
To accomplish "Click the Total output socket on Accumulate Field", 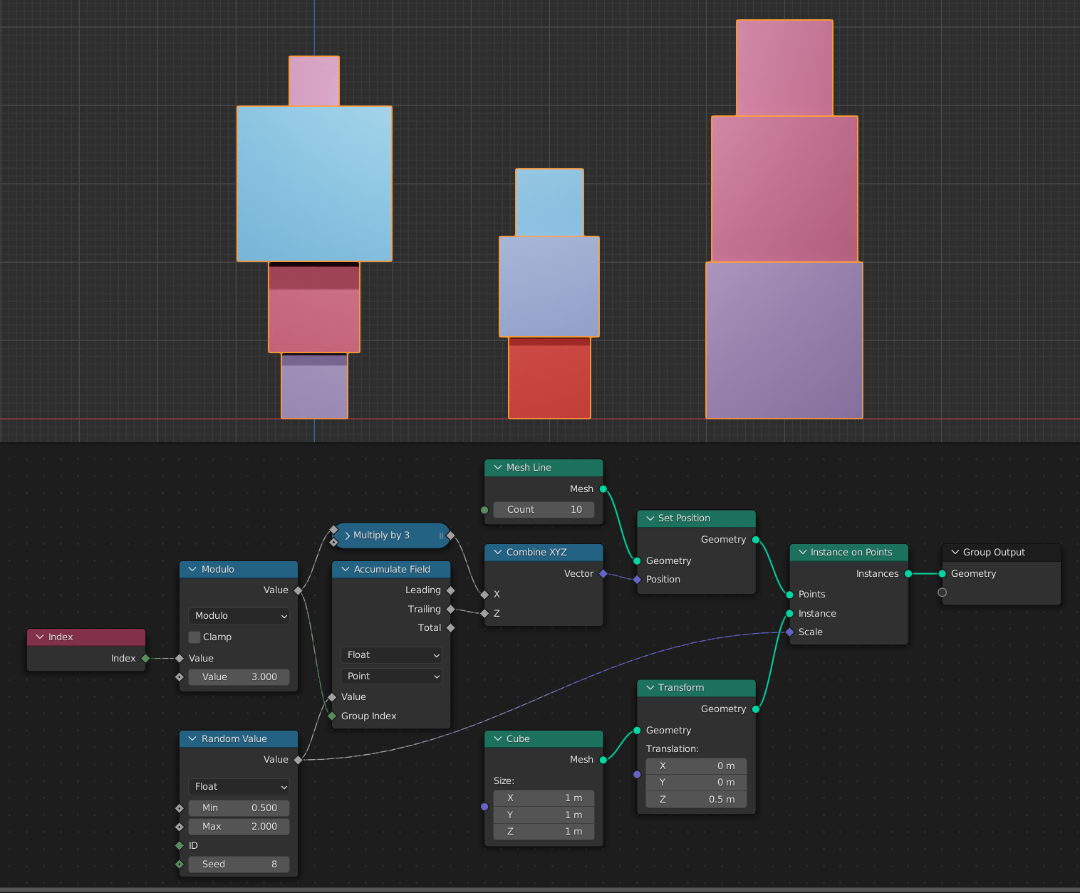I will (x=450, y=627).
